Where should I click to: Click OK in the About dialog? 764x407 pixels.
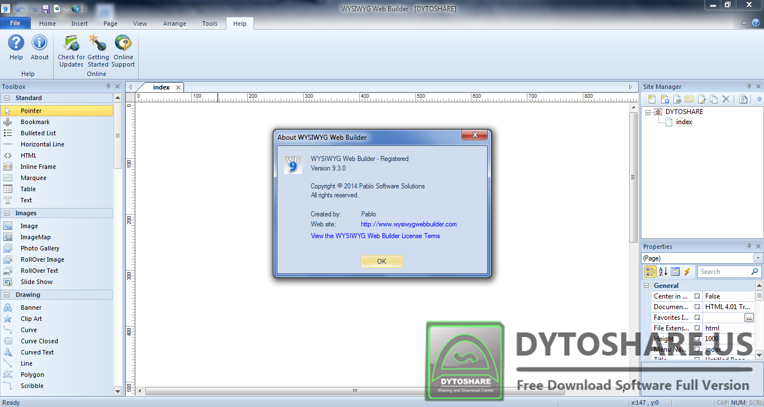(x=381, y=261)
